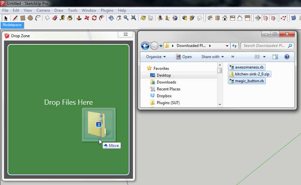Select the Line pencil tool
301x185 pixels.
[15, 18]
